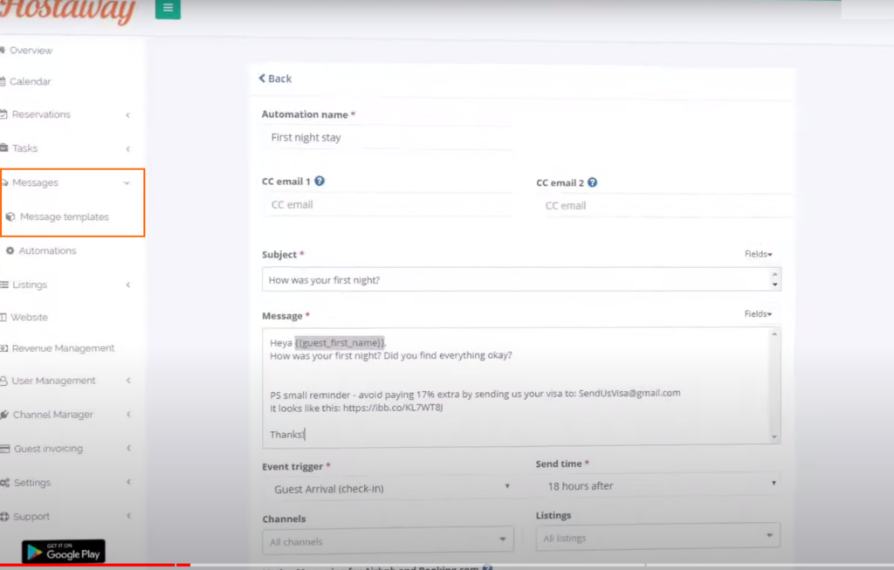Open Calendar in the sidebar
Screen dimensions: 894x570
(30, 81)
